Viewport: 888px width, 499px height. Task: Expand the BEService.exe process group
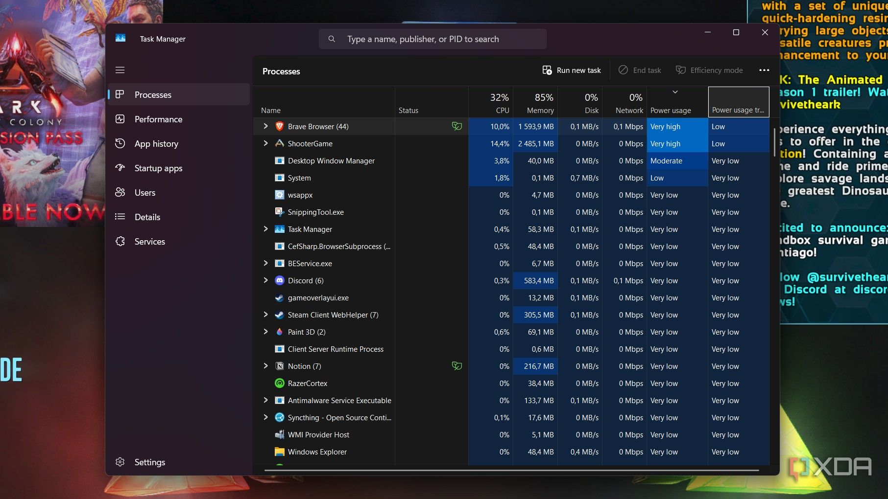[265, 263]
